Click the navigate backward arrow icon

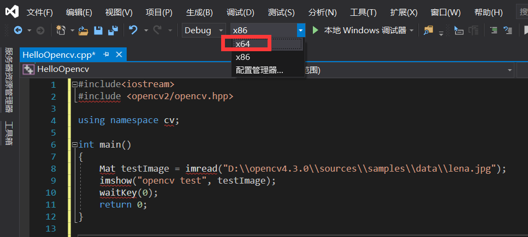click(18, 31)
